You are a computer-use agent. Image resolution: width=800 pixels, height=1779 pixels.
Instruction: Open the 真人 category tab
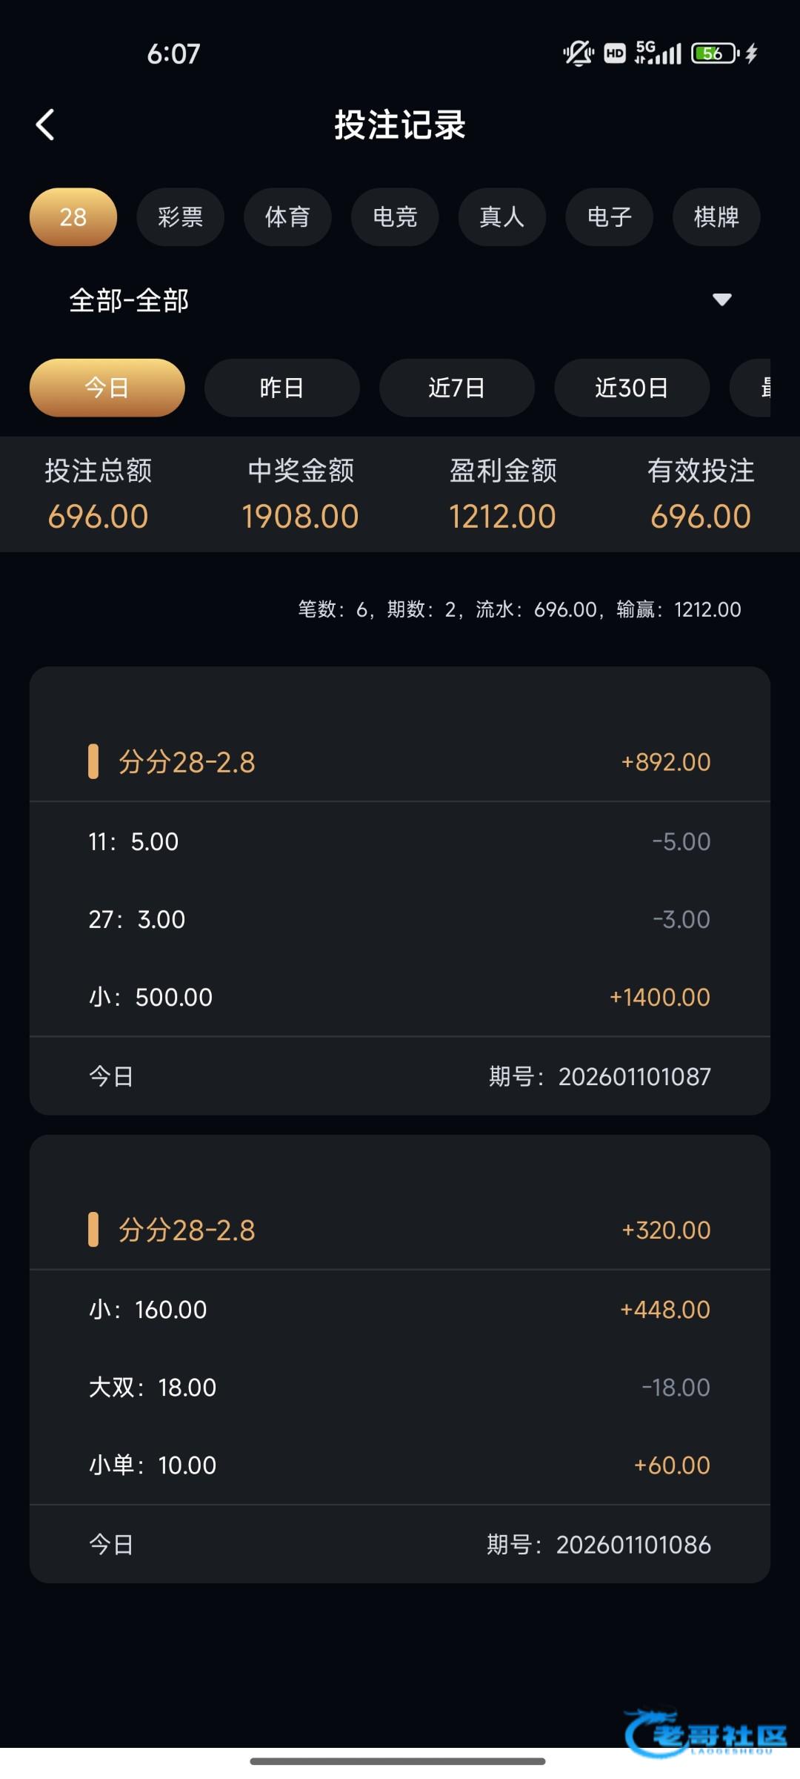point(502,217)
